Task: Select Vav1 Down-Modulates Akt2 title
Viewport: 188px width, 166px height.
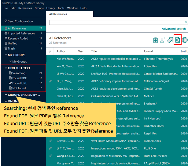Action: pos(116,141)
